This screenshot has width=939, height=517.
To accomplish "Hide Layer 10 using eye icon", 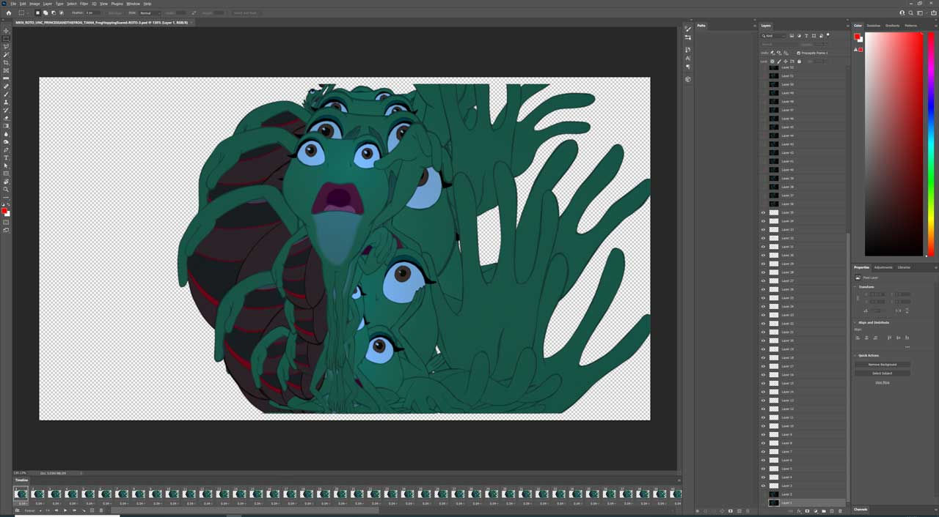I will click(x=763, y=425).
